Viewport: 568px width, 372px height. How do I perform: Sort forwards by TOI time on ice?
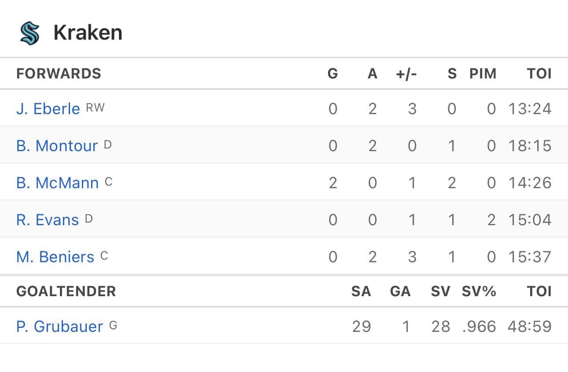pyautogui.click(x=539, y=74)
